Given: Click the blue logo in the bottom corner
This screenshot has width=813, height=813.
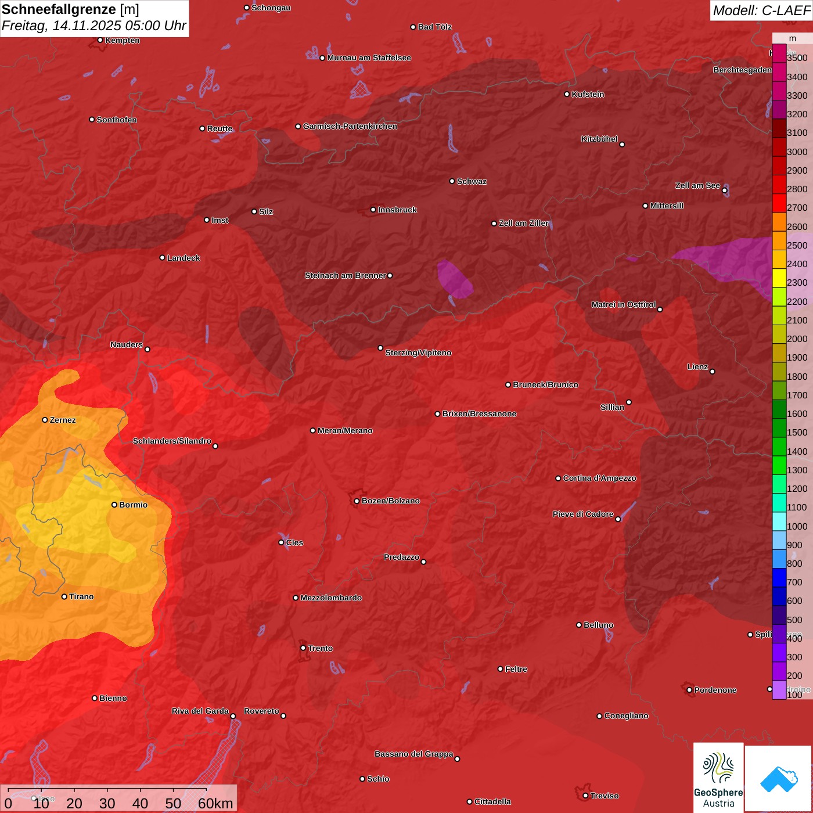Looking at the screenshot, I should 778,778.
